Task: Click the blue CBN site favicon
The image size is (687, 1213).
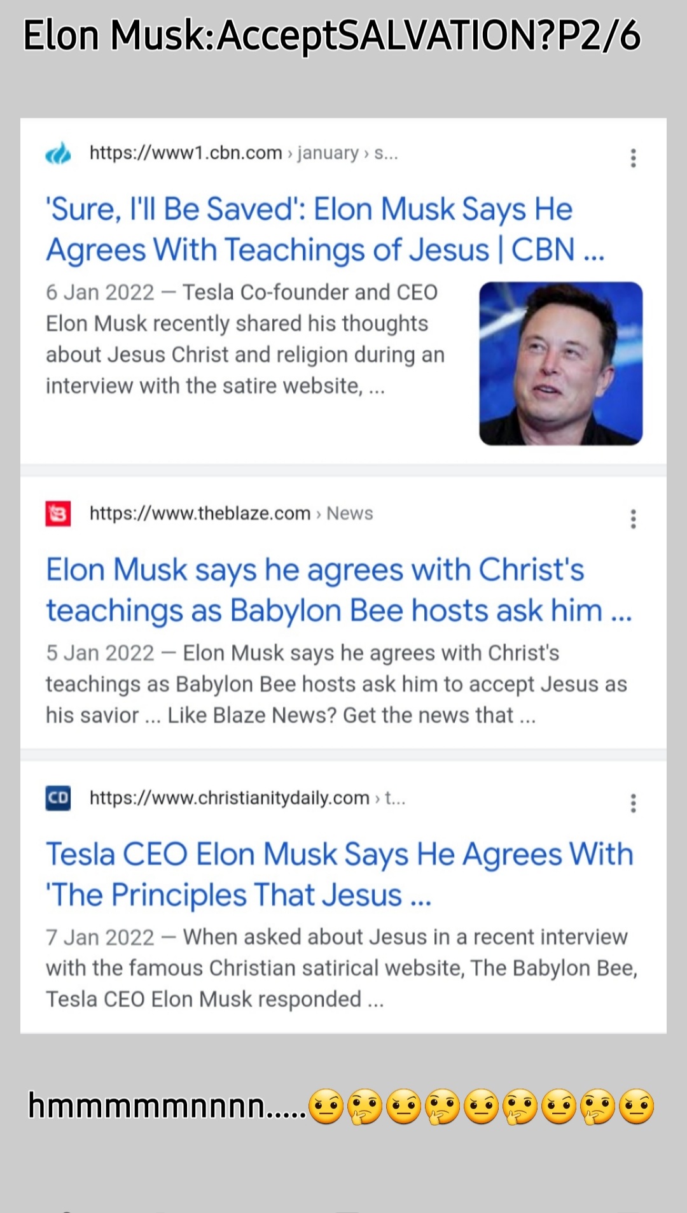Action: tap(59, 153)
